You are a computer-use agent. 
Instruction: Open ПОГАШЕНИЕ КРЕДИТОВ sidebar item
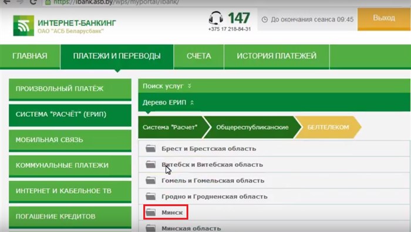pyautogui.click(x=70, y=217)
